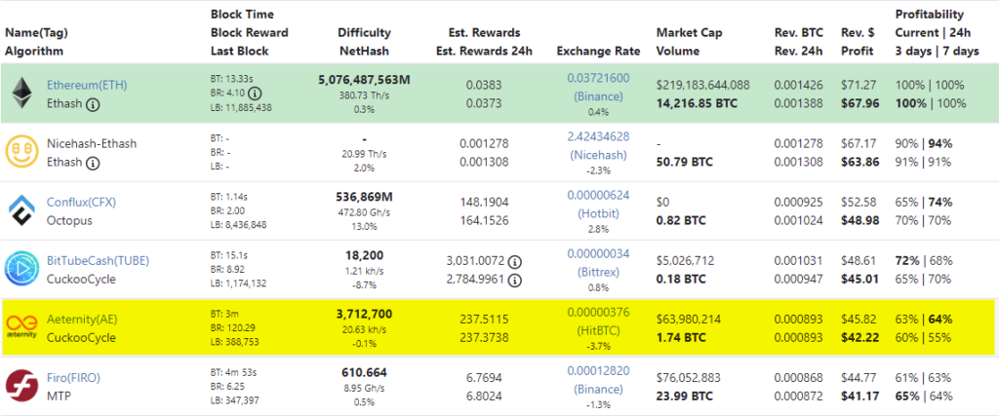Click the Nicehash smiley face logo
999x416 pixels.
pos(21,152)
